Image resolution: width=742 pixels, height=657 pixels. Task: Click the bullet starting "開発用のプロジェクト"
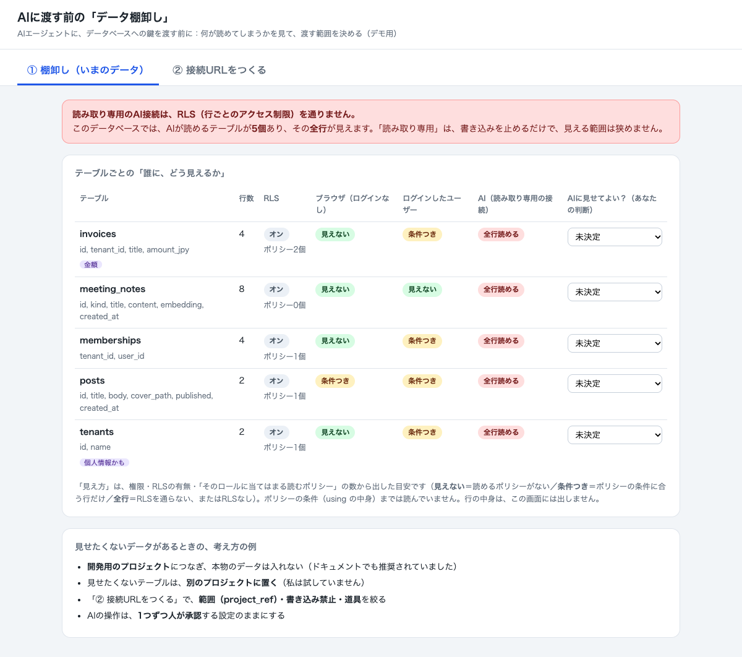pos(272,566)
